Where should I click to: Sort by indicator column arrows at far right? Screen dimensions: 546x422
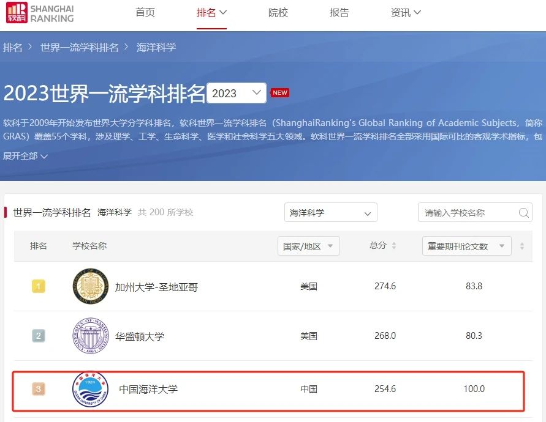click(x=522, y=246)
